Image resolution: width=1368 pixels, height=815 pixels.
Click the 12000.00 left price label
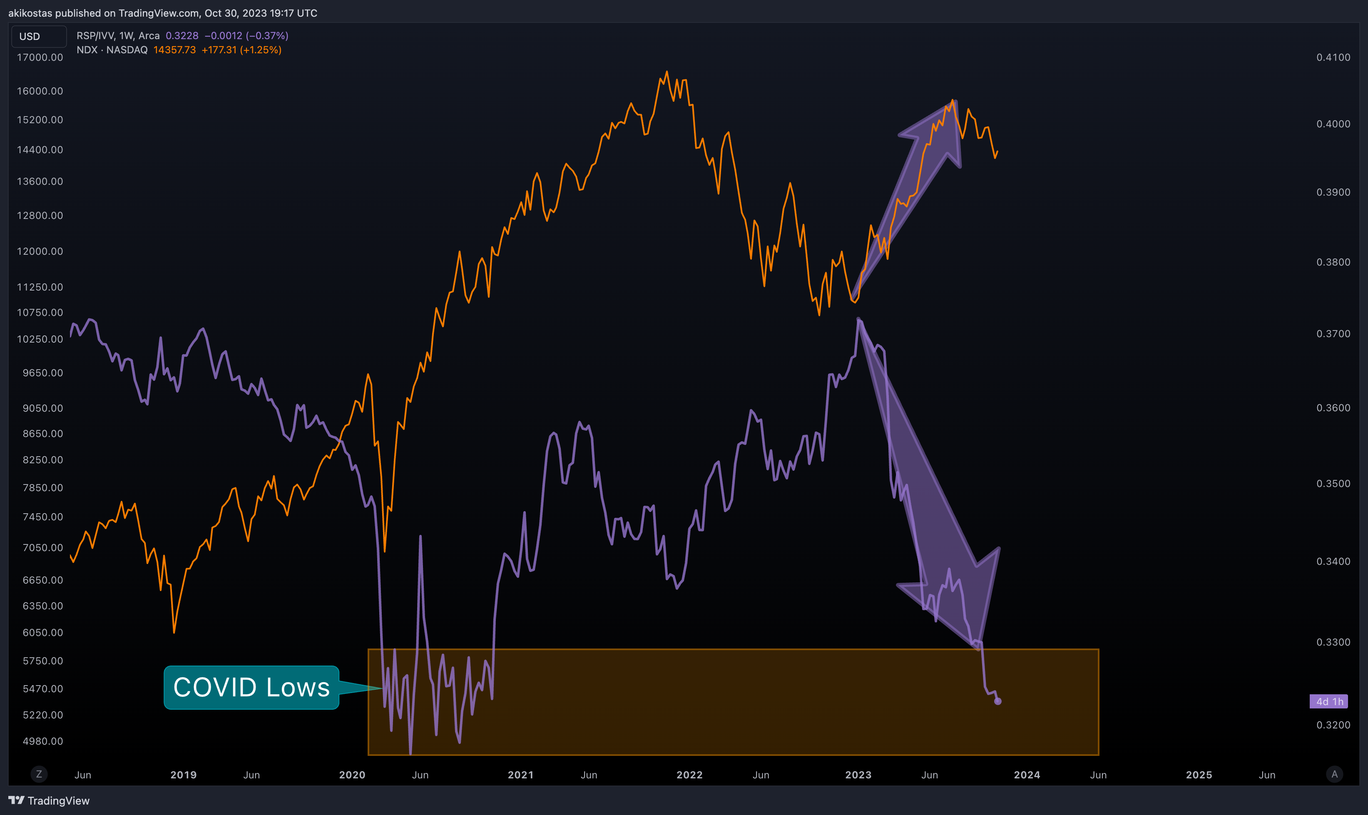point(40,251)
